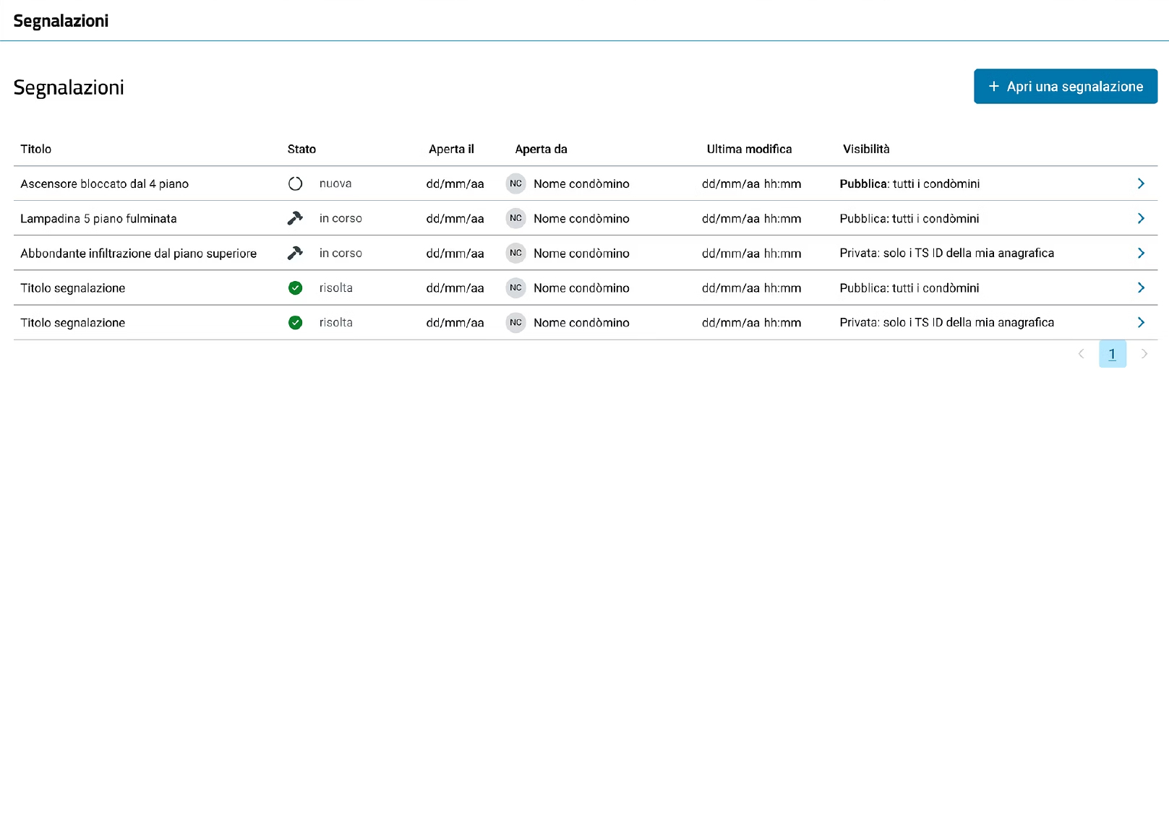The width and height of the screenshot is (1169, 830).
Task: Click 'in corso' status in Lampadina row
Action: 341,218
